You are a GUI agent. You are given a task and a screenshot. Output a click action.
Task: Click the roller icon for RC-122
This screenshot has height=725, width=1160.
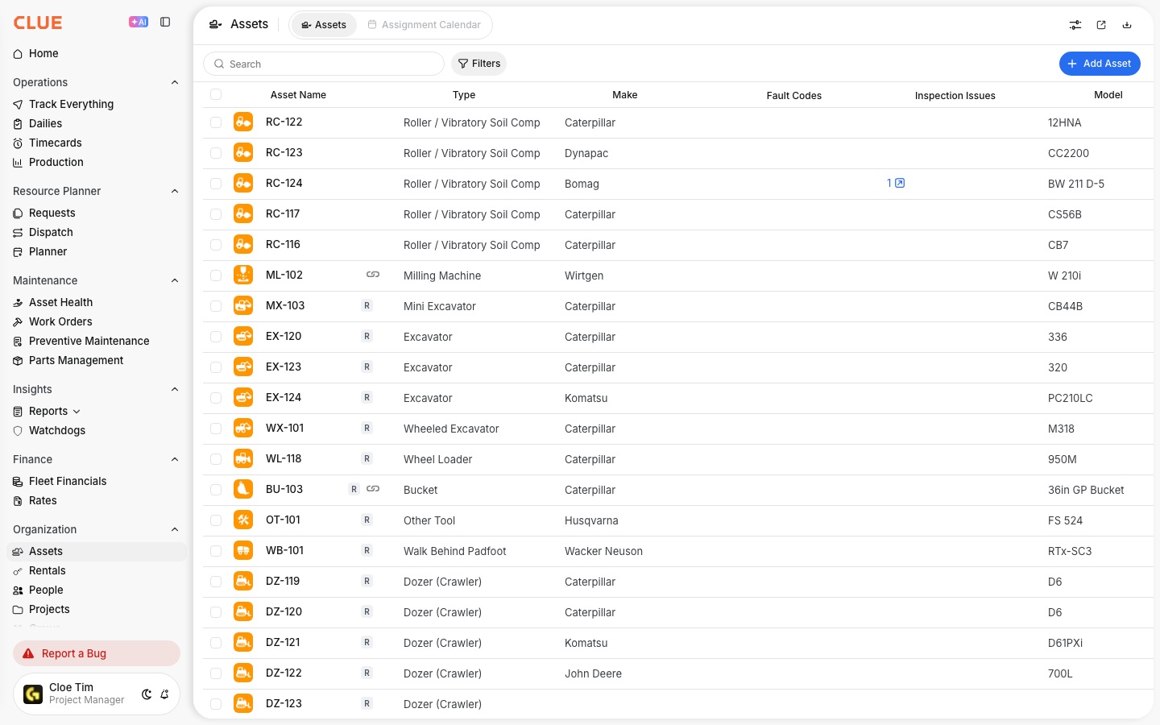[x=243, y=122]
